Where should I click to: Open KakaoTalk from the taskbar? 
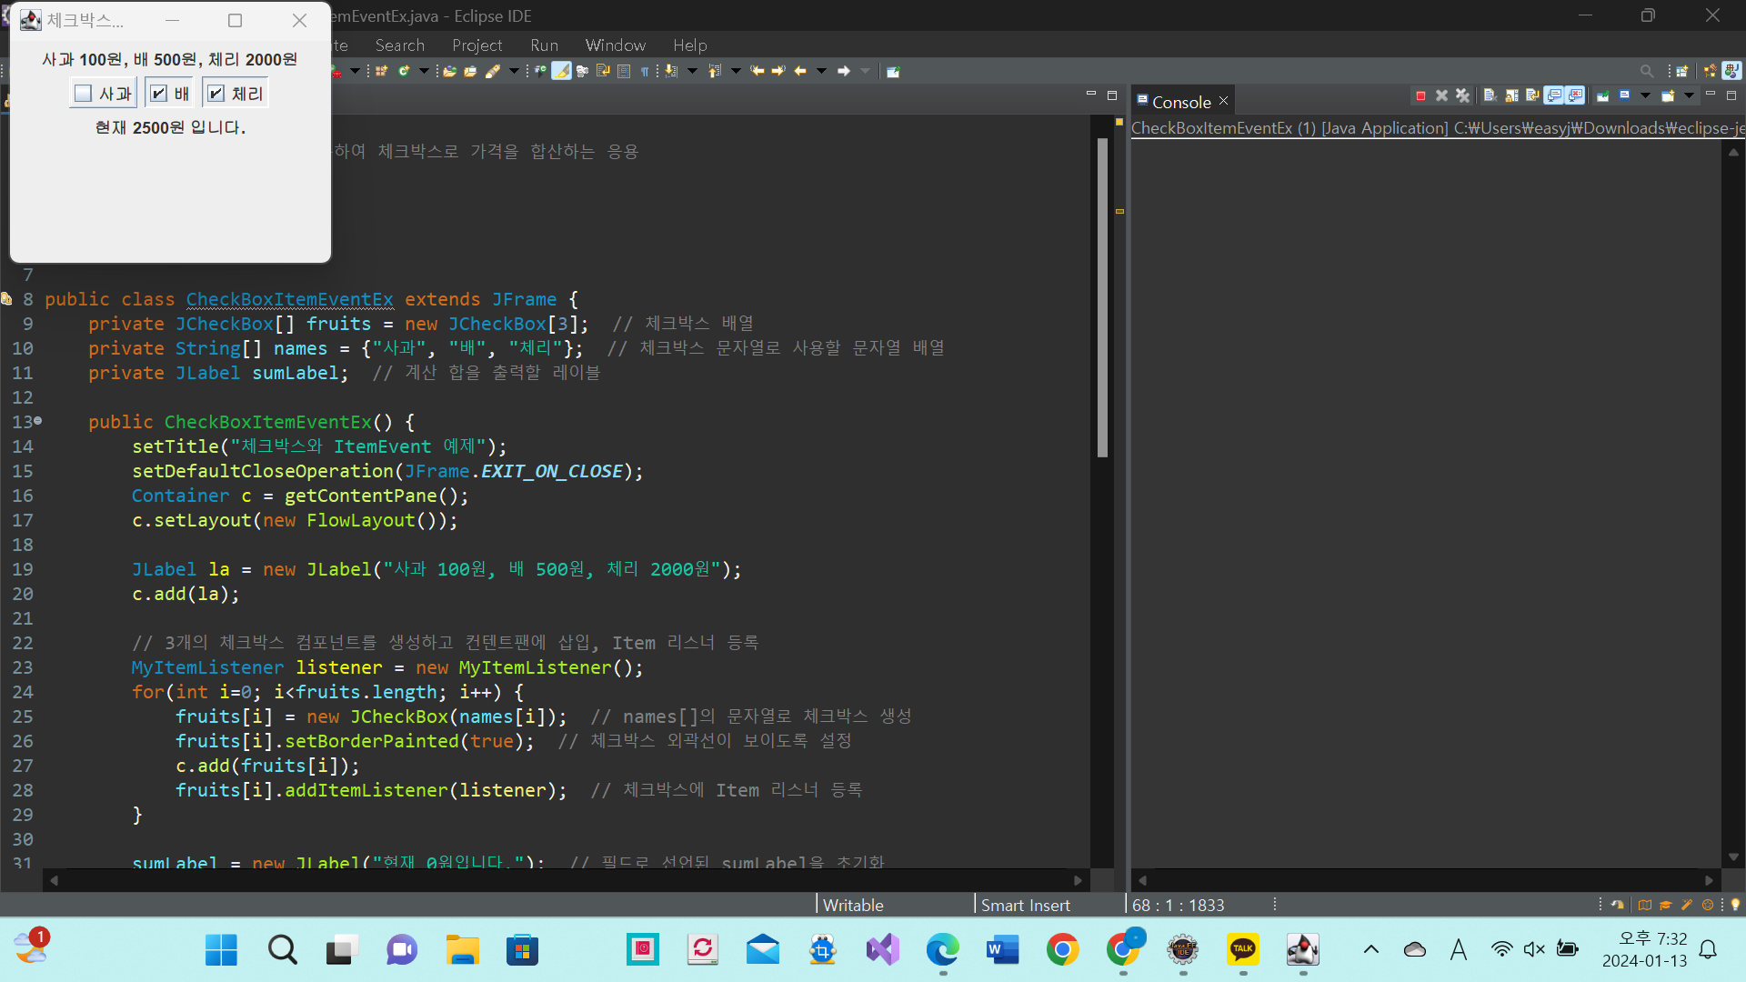(1242, 950)
